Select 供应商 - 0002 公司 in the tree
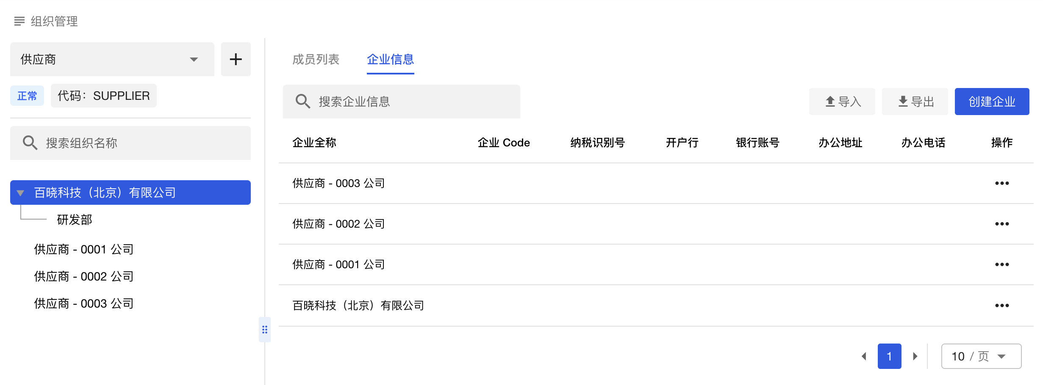1043x385 pixels. pyautogui.click(x=84, y=276)
